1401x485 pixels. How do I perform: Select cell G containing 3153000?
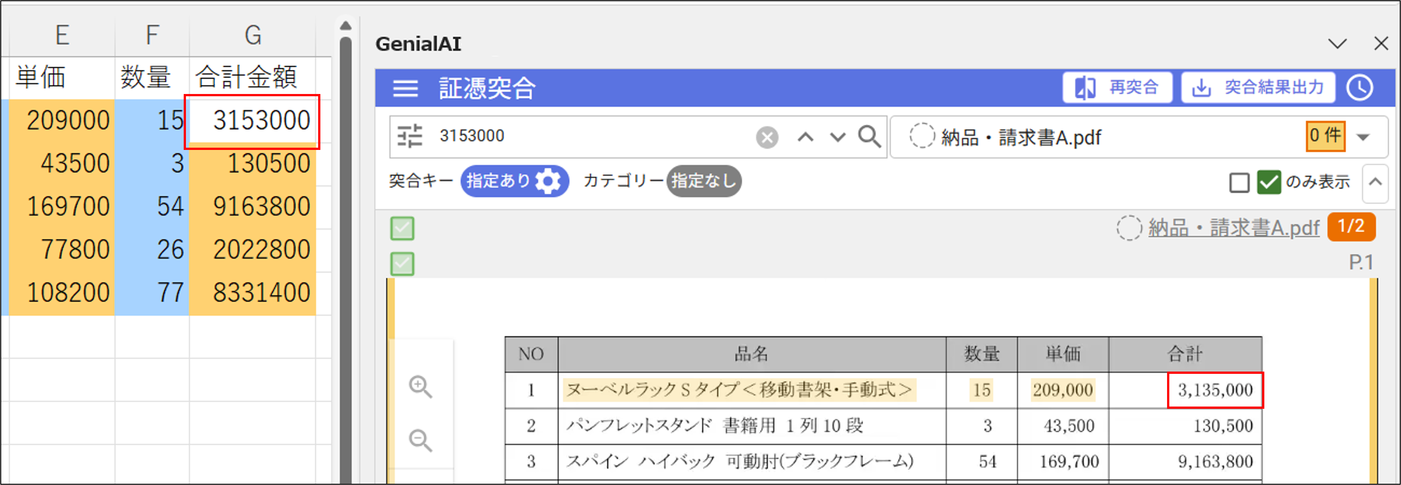click(x=252, y=121)
